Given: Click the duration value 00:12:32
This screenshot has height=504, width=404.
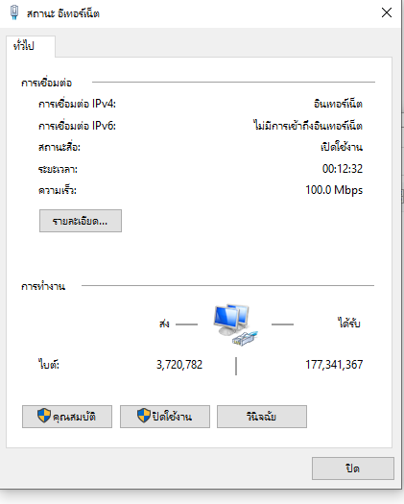Looking at the screenshot, I should click(x=343, y=169).
